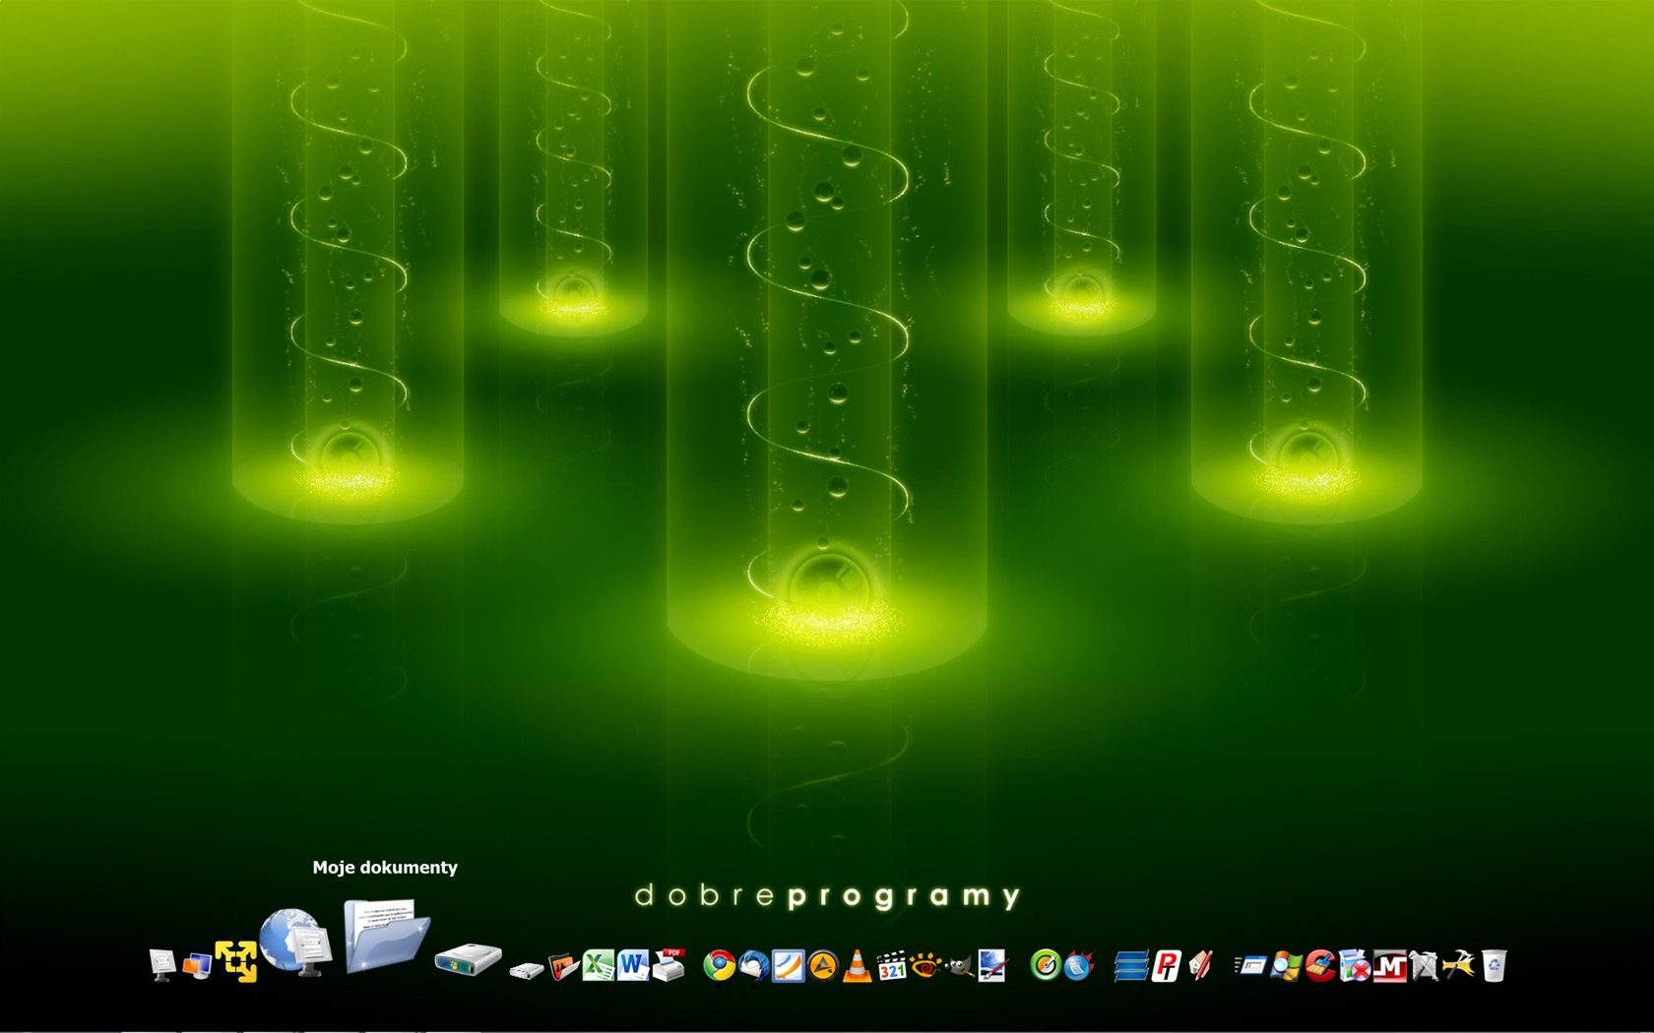Open the green circular disc icon
The image size is (1654, 1033).
1045,966
